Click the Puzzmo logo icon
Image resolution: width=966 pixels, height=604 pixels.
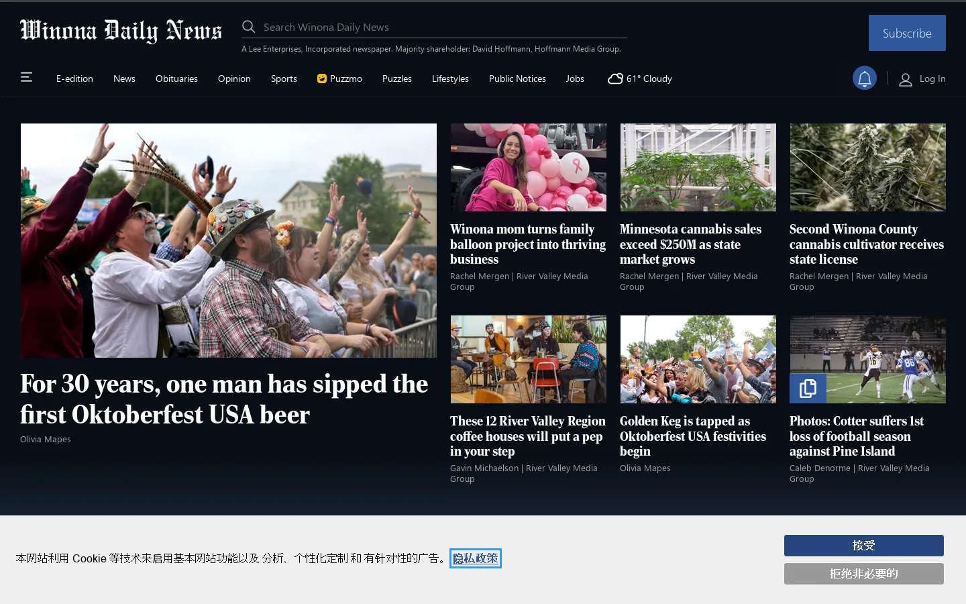click(x=322, y=79)
